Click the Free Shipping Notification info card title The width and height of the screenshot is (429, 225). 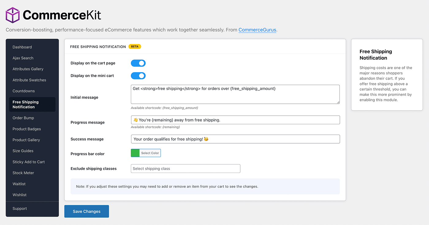tap(376, 55)
